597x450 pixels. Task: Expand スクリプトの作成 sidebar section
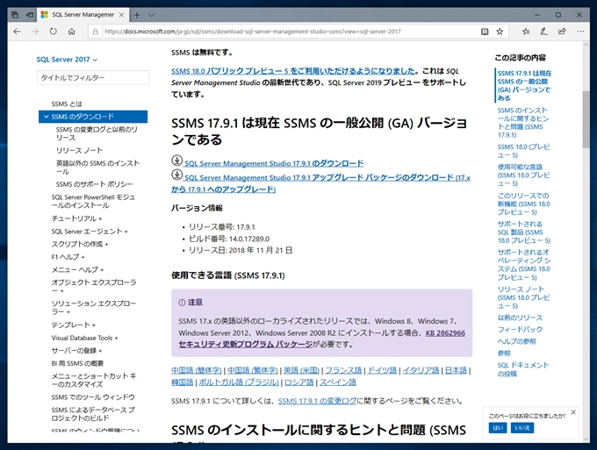click(80, 244)
